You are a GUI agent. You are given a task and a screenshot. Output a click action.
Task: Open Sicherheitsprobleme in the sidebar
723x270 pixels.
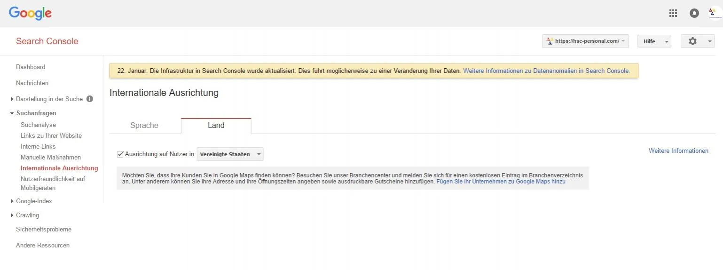tap(44, 229)
